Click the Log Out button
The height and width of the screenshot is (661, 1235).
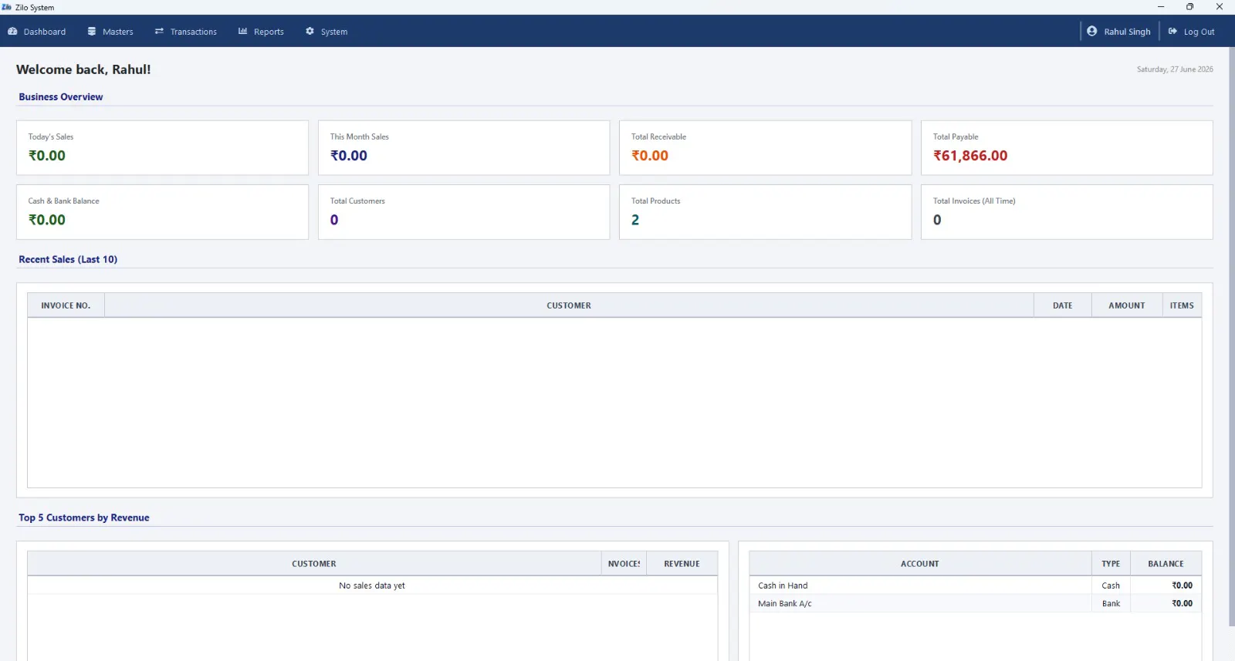click(x=1191, y=32)
